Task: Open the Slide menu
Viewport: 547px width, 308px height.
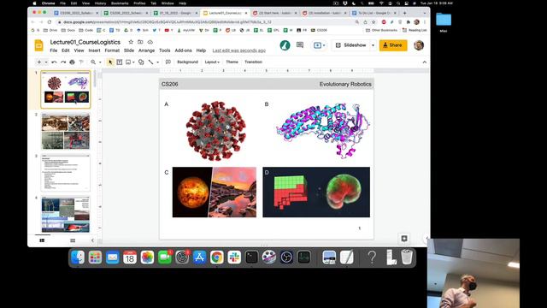Action: pos(129,50)
